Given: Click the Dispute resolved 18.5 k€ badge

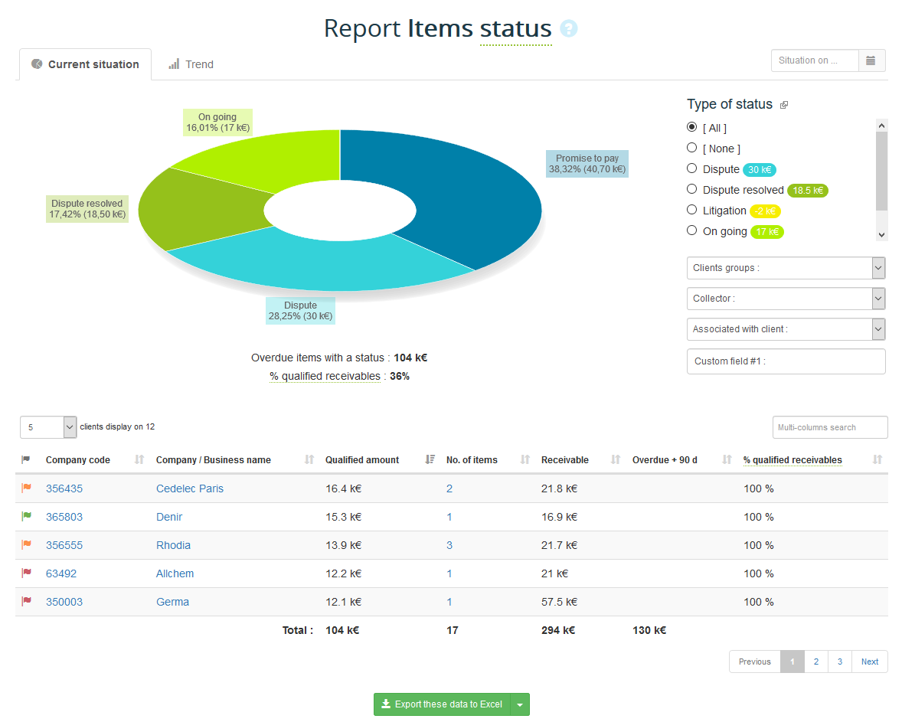Looking at the screenshot, I should [808, 191].
